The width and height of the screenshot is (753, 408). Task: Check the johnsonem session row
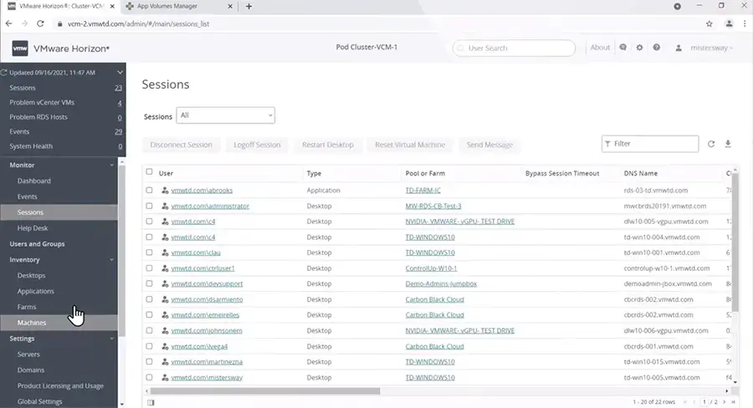pos(150,331)
